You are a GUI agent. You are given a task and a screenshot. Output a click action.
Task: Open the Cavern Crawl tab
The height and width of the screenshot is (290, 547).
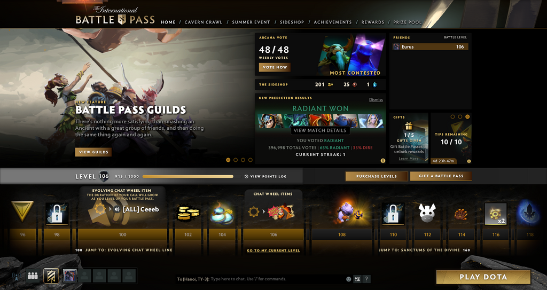pyautogui.click(x=204, y=22)
